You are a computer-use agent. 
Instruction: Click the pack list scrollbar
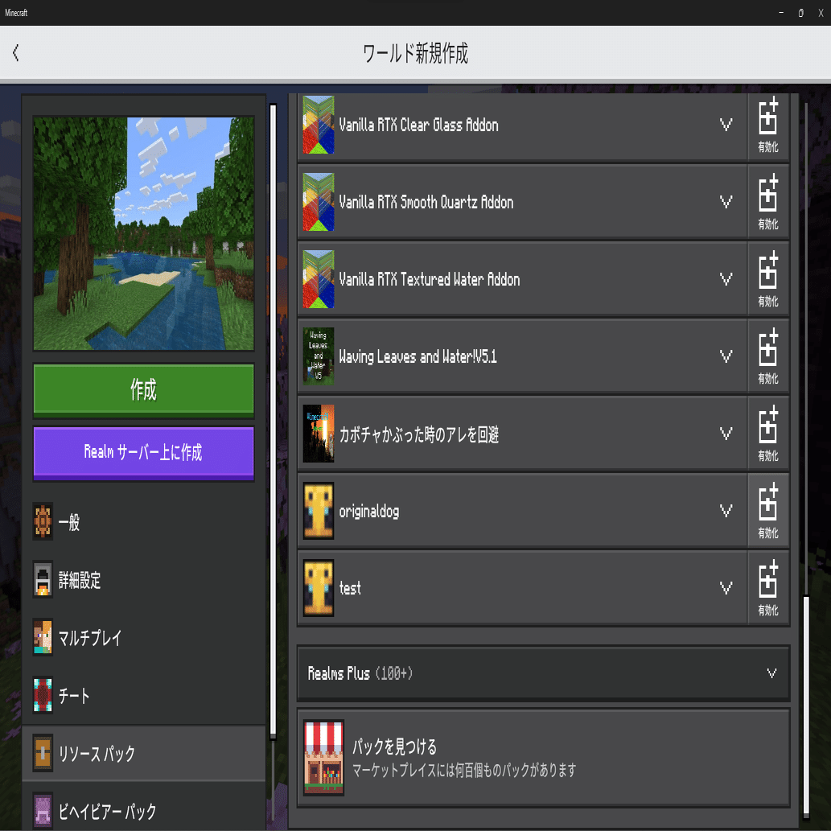(x=806, y=706)
